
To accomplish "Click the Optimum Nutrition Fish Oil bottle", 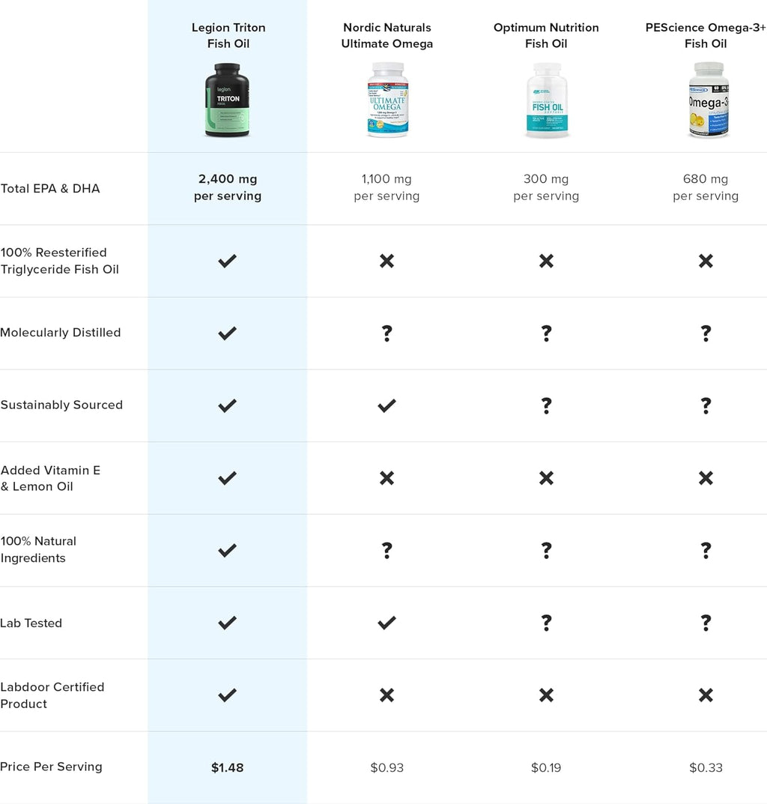I will click(x=547, y=100).
